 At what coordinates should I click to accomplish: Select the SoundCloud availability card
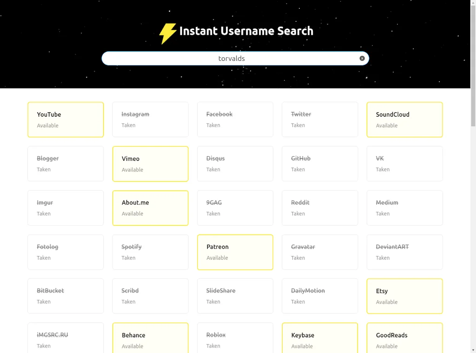click(404, 119)
